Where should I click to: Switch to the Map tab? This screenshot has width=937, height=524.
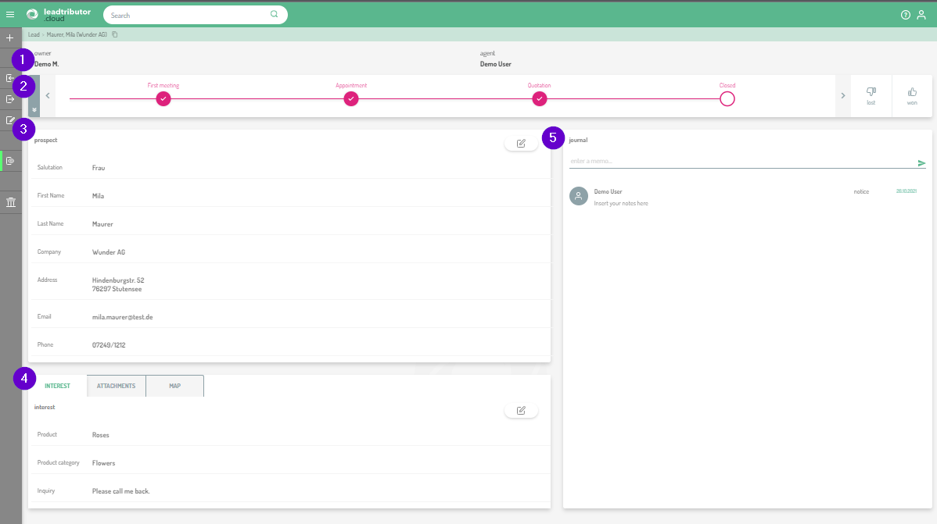[x=174, y=386]
